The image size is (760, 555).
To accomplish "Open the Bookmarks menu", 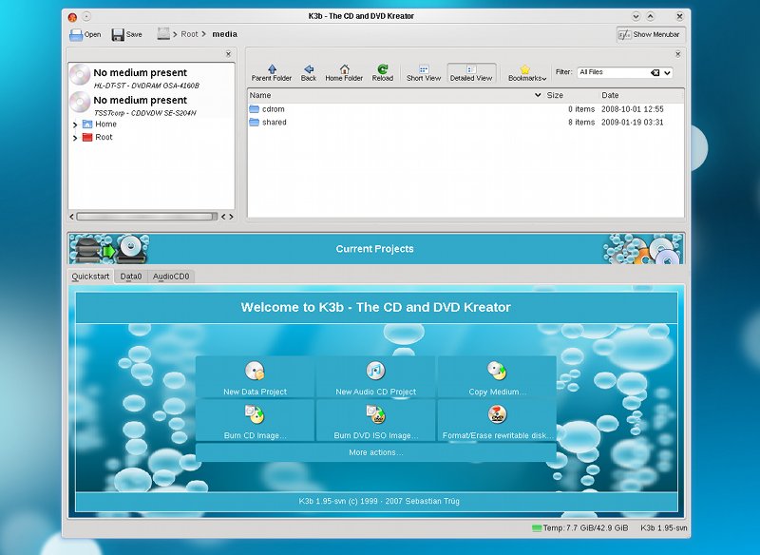I will pos(527,73).
